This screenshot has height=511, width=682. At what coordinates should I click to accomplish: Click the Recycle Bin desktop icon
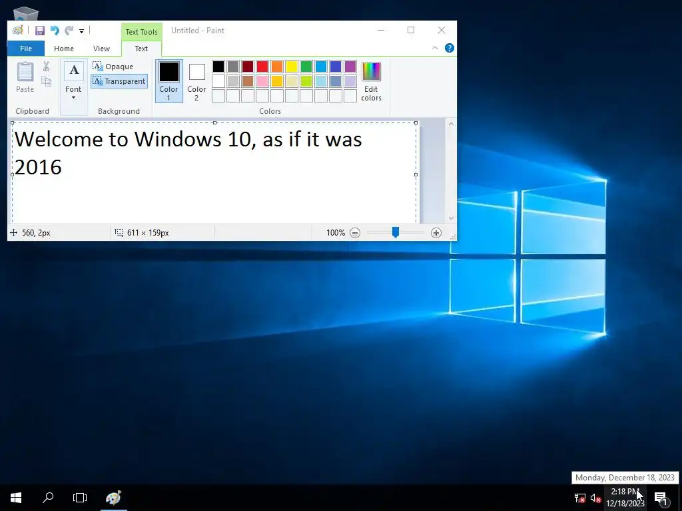click(25, 14)
